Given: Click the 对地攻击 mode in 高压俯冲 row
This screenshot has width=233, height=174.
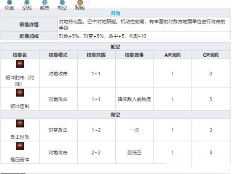Looking at the screenshot, I should (58, 153).
